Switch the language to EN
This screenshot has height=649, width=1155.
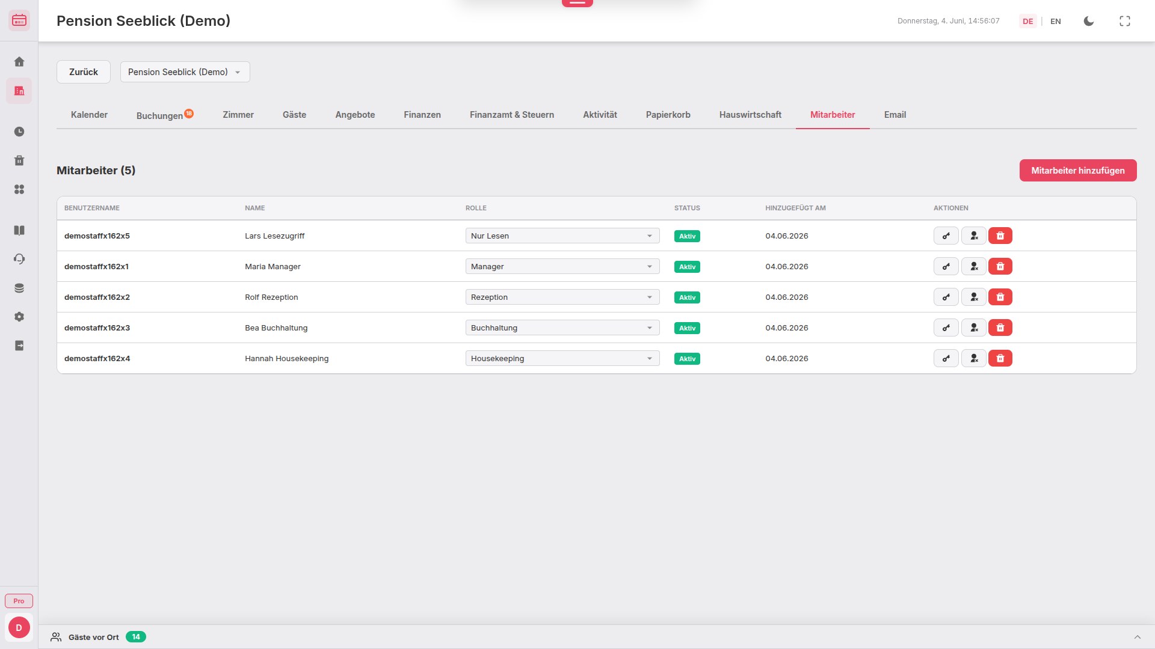(1055, 21)
